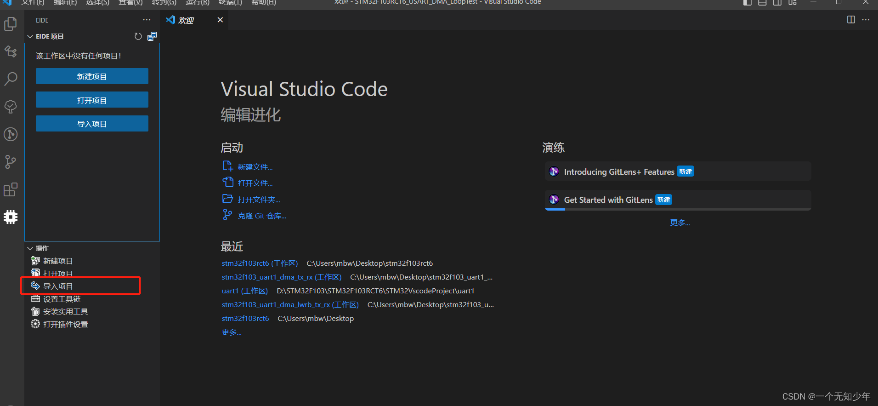Refresh the EIDE project list

[138, 36]
